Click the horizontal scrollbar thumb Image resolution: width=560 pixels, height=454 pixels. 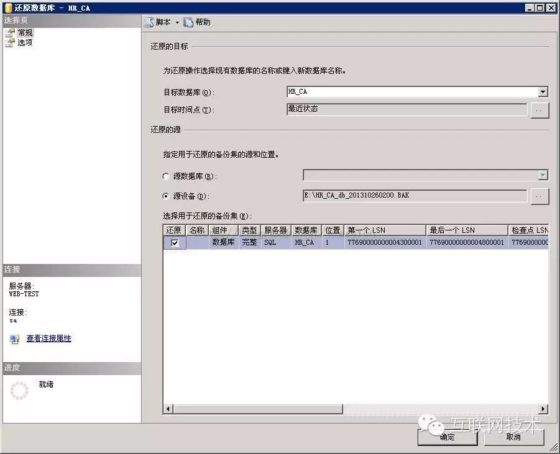click(x=257, y=409)
